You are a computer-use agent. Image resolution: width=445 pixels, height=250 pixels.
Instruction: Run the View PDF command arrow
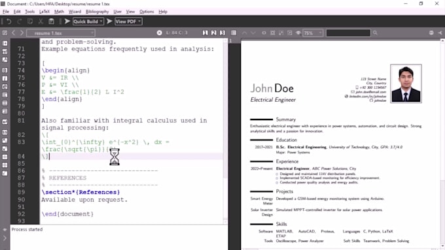[109, 22]
